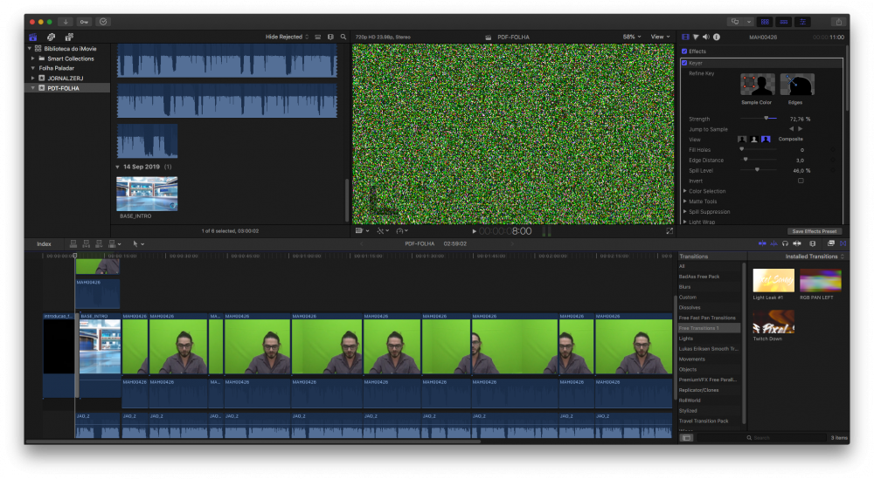The image size is (874, 479).
Task: Toggle timeline skimming icon
Action: (762, 243)
